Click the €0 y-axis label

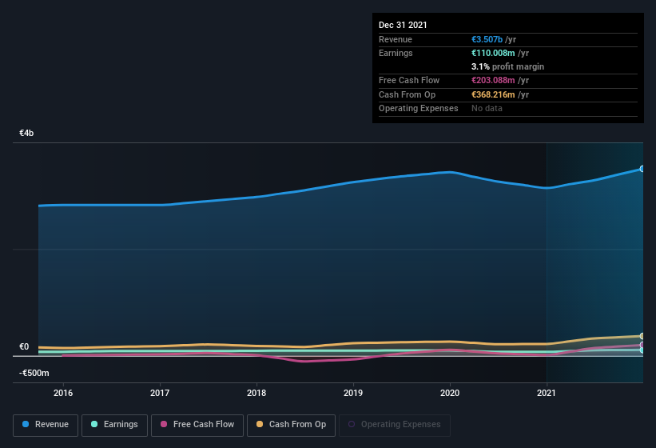click(24, 346)
